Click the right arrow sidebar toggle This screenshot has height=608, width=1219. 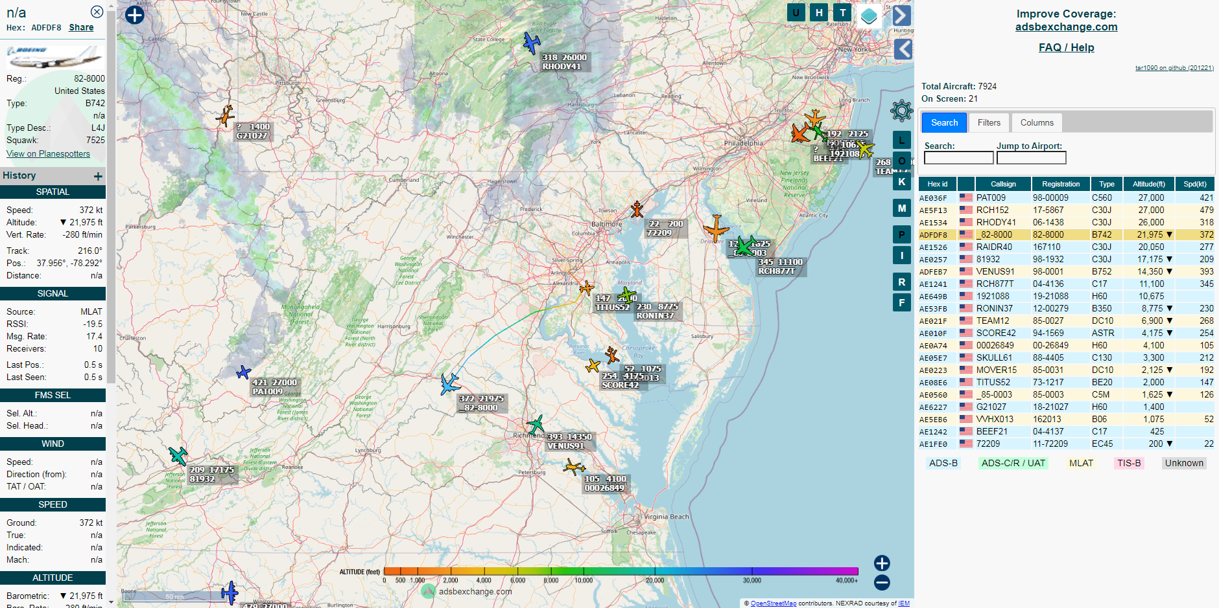pyautogui.click(x=902, y=16)
